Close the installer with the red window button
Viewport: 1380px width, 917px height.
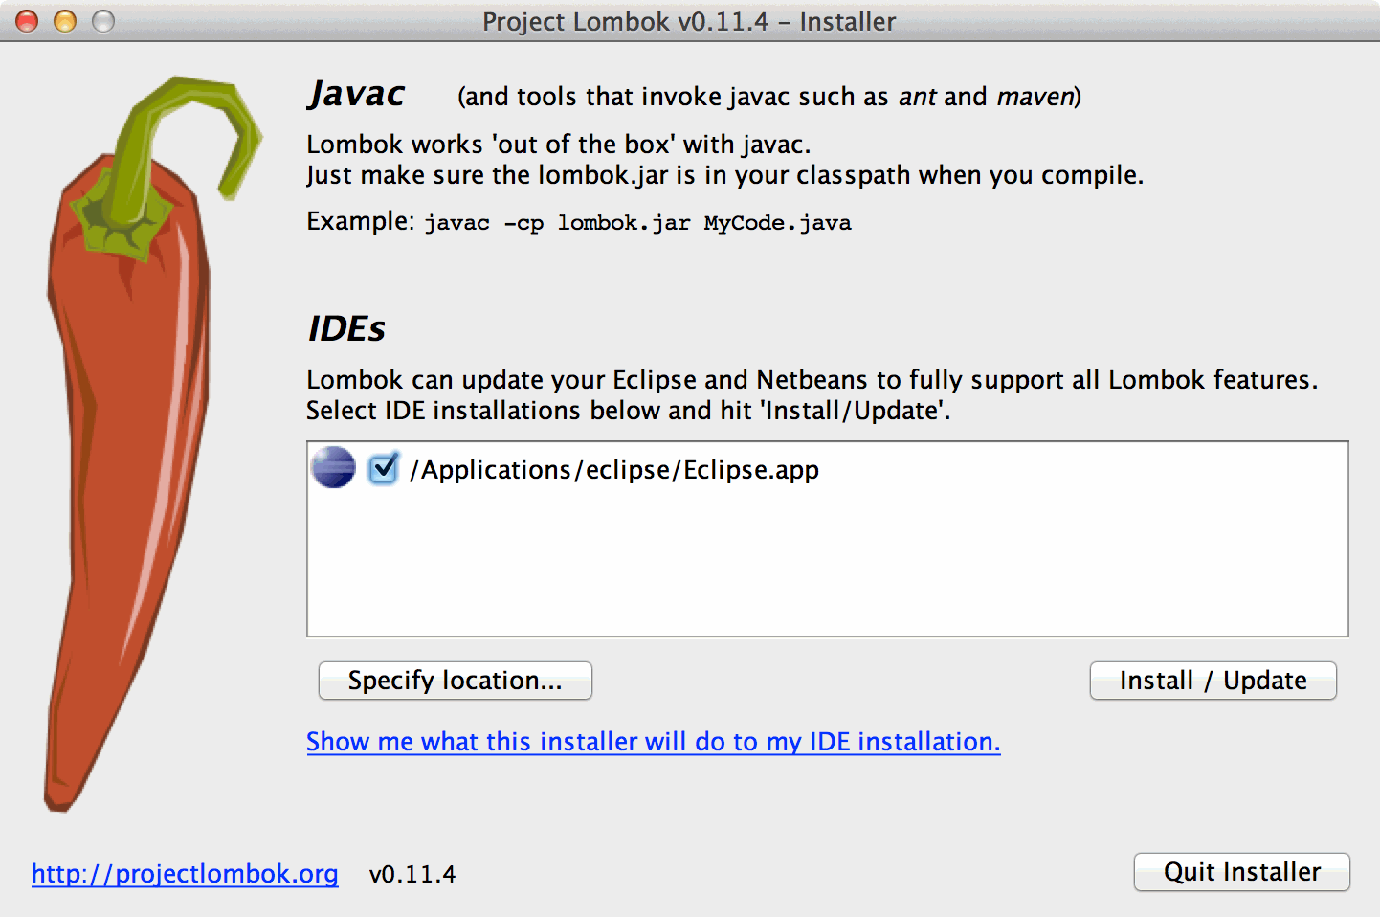click(x=28, y=21)
